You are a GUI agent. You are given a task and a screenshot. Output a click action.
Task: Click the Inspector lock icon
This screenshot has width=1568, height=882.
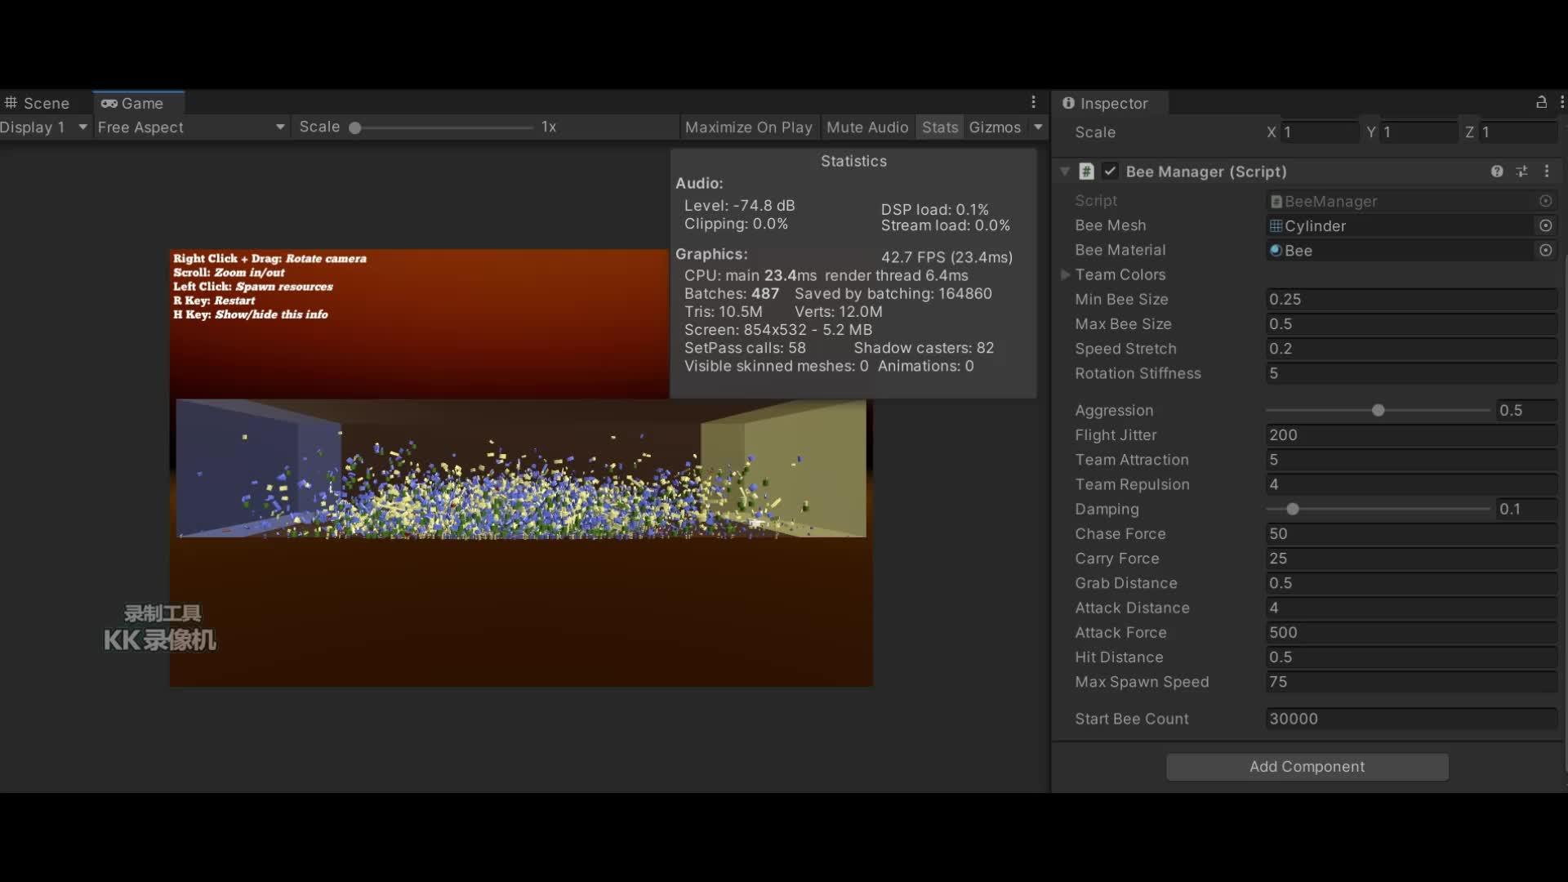(1541, 102)
